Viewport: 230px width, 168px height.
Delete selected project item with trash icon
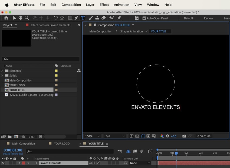pyautogui.click(x=40, y=136)
